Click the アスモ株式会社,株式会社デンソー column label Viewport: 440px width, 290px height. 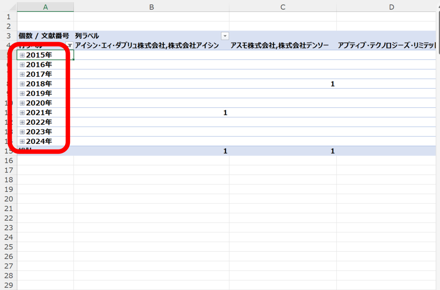[x=279, y=45]
